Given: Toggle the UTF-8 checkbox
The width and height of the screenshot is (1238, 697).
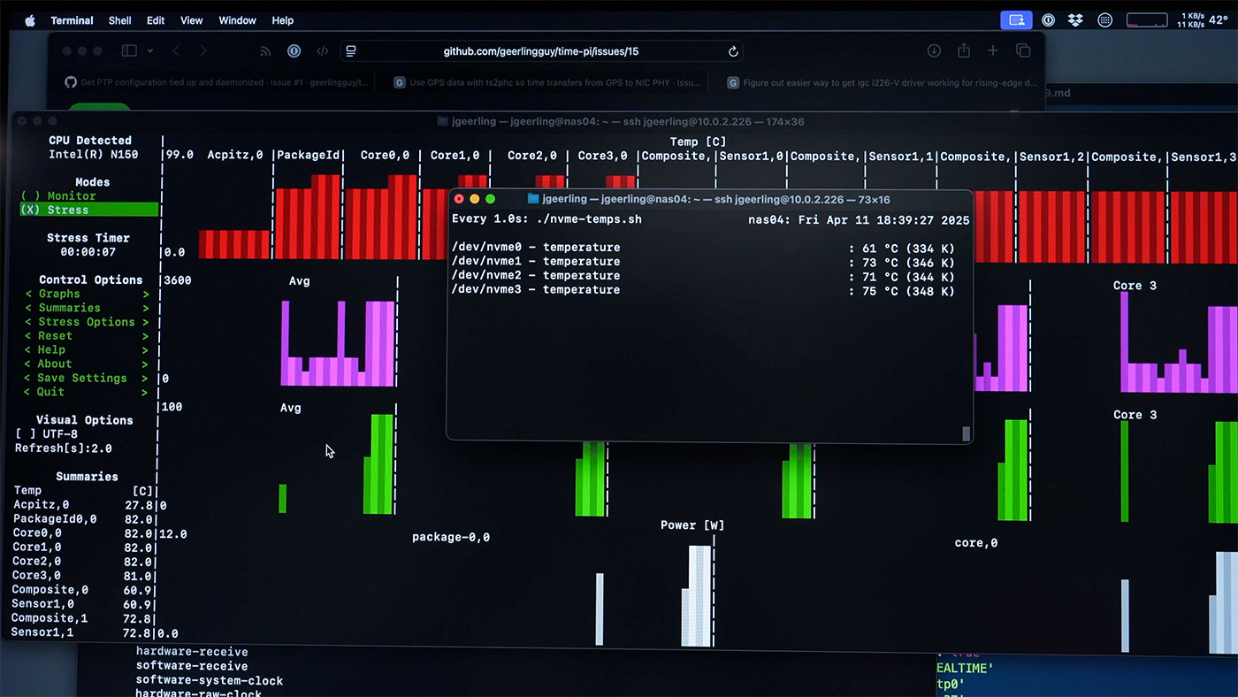Looking at the screenshot, I should 47,434.
